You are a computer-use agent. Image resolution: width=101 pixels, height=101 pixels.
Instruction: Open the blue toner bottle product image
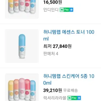(22, 46)
